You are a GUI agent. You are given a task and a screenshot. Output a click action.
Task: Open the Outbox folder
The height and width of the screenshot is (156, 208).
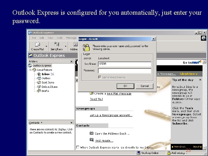(46, 78)
